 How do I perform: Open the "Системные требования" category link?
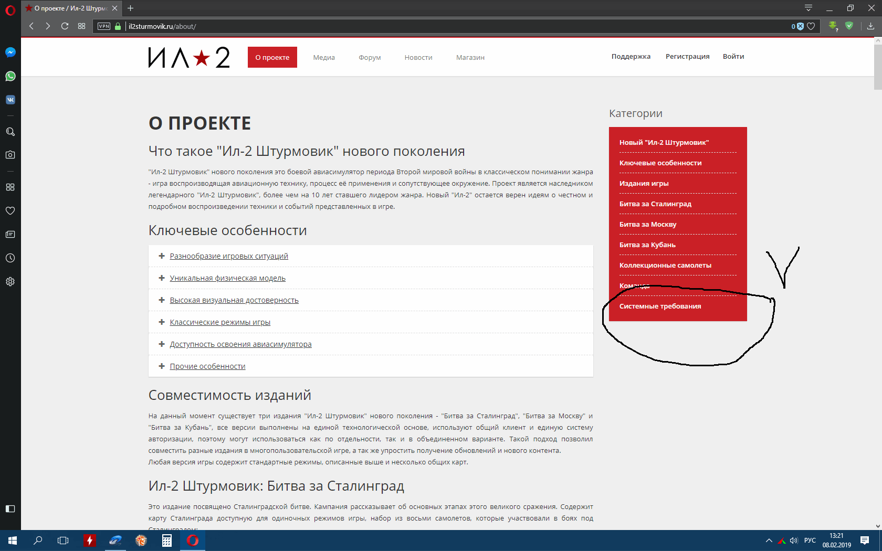point(660,306)
